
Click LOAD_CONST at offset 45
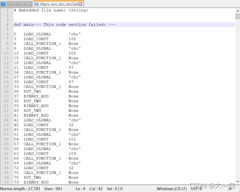(36, 125)
